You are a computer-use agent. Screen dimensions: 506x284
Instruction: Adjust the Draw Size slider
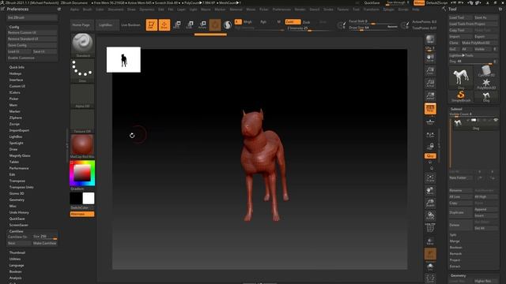(373, 28)
